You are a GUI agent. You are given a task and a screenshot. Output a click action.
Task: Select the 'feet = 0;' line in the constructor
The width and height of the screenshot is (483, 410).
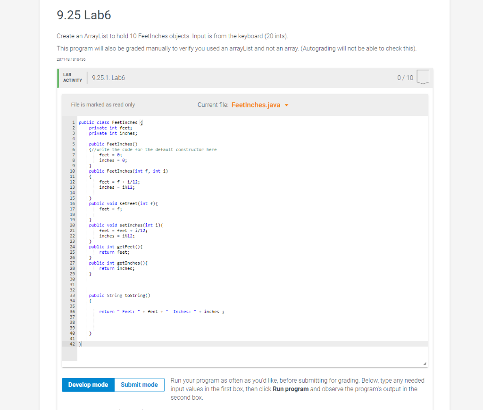109,154
